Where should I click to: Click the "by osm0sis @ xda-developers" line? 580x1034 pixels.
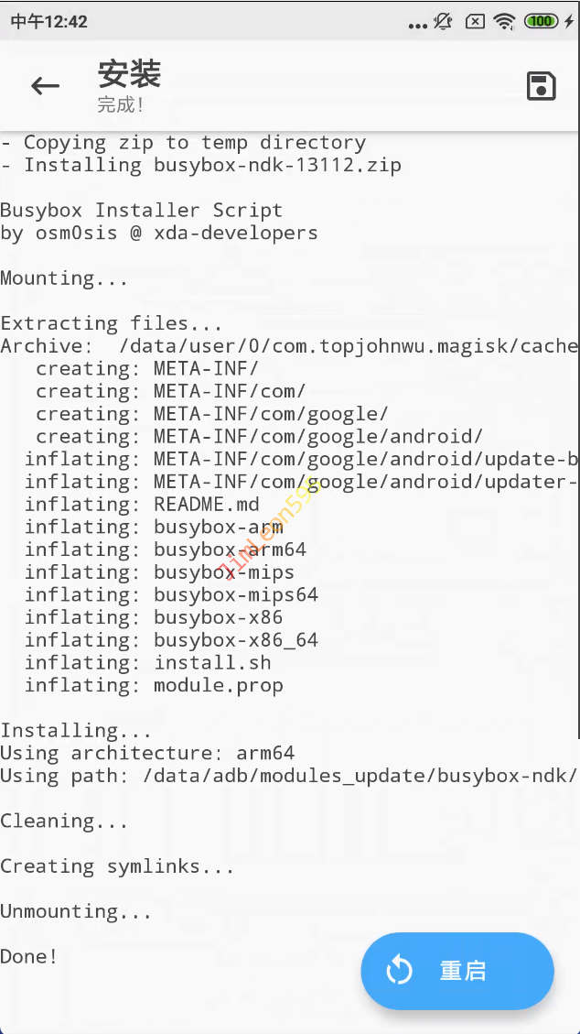coord(159,234)
